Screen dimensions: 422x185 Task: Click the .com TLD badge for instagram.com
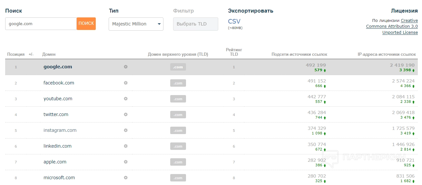tap(178, 131)
